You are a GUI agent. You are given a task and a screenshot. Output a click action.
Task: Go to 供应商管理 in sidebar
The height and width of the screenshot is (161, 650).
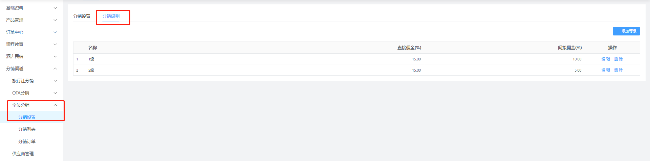click(23, 154)
